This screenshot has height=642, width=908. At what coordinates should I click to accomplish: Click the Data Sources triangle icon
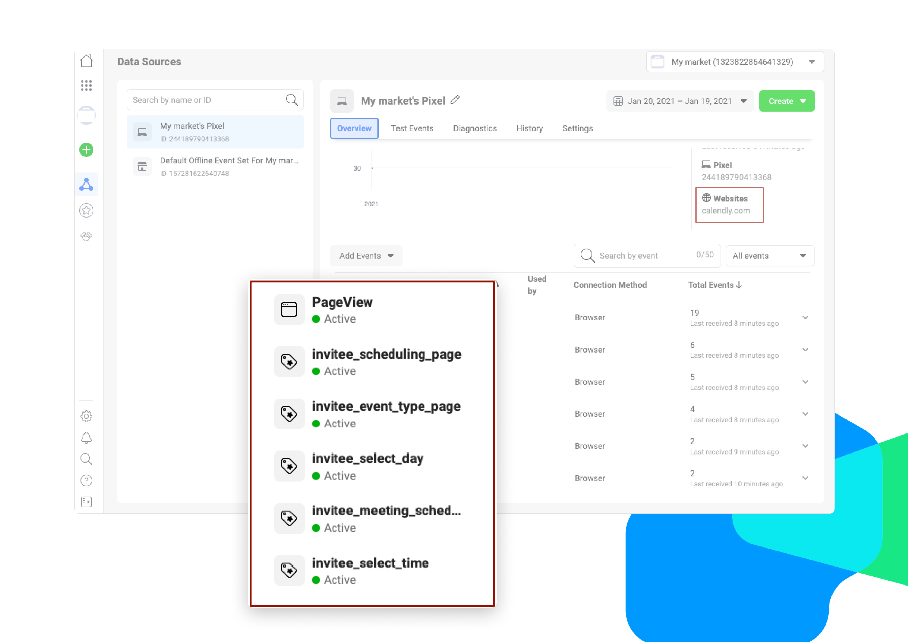click(86, 184)
